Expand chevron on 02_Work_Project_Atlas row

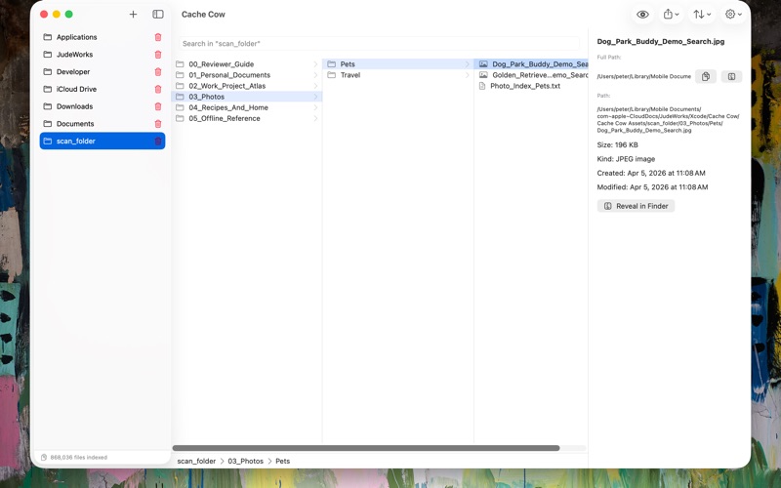tap(315, 86)
